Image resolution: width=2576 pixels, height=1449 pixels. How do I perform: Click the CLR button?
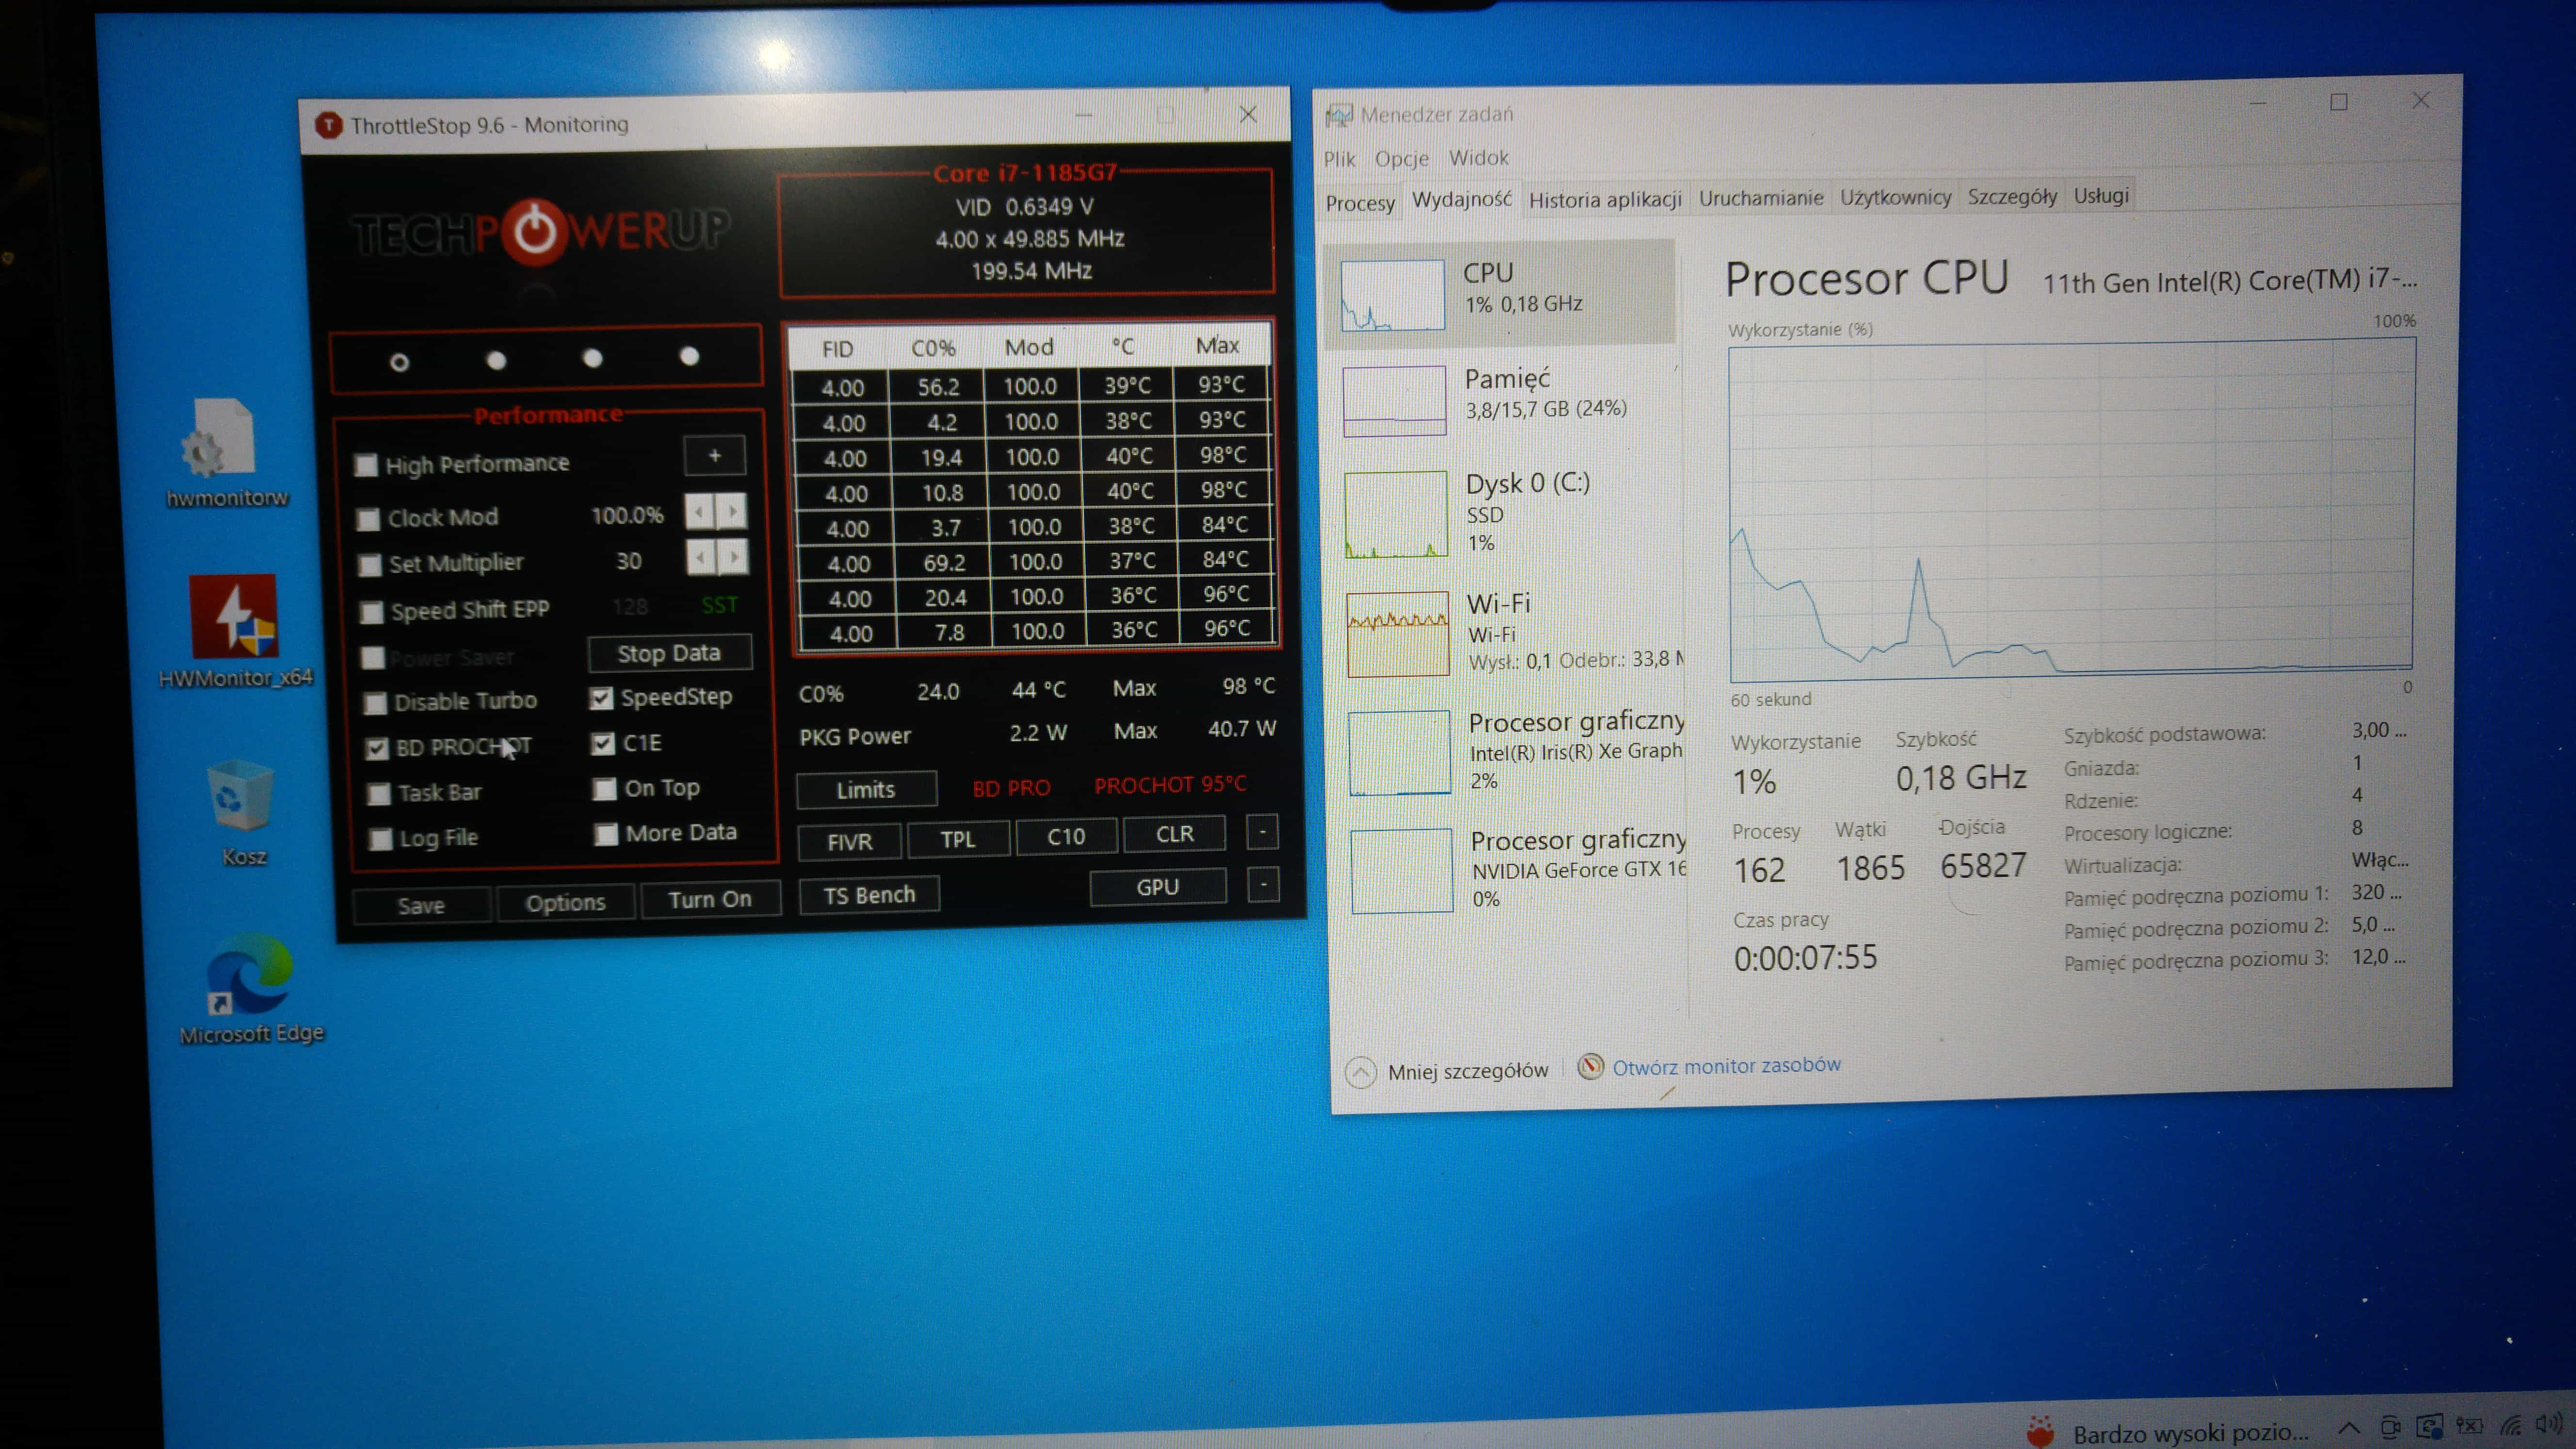[x=1174, y=834]
